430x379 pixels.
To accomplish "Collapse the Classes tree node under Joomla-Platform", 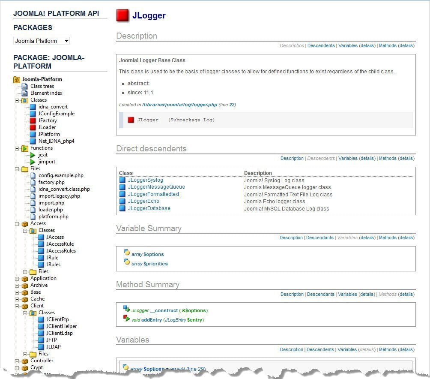I will [x=17, y=100].
